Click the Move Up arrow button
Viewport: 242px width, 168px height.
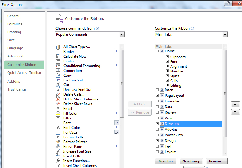point(235,104)
